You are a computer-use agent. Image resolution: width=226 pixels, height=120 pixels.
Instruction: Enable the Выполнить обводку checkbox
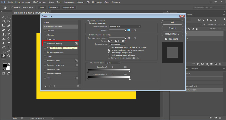point(45,43)
